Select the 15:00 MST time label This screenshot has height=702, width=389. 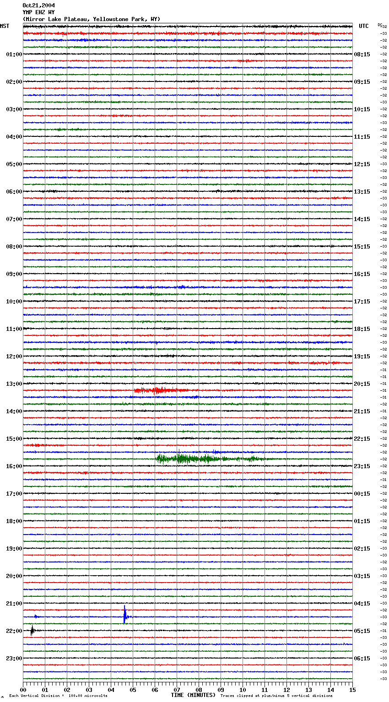point(14,439)
